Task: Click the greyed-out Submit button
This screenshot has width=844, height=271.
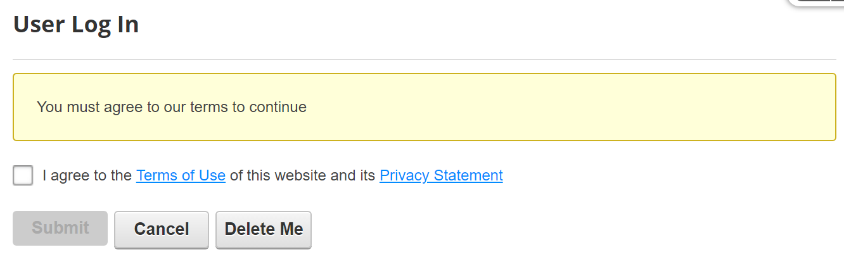Action: point(60,229)
